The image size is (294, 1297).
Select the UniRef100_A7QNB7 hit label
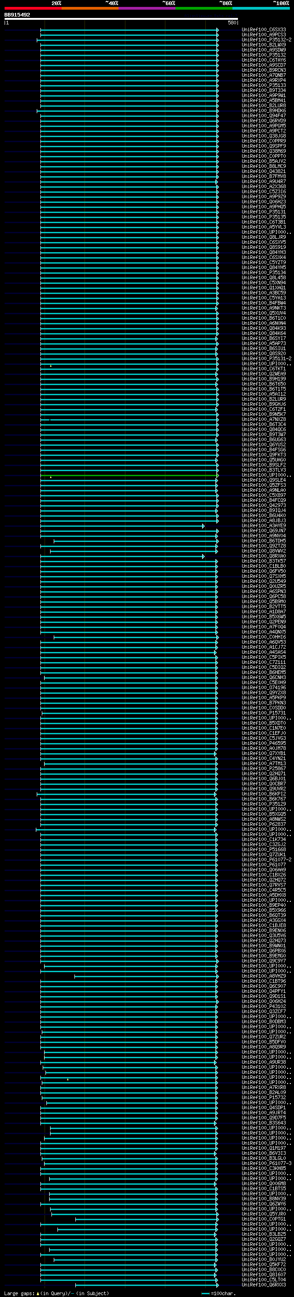(x=264, y=75)
